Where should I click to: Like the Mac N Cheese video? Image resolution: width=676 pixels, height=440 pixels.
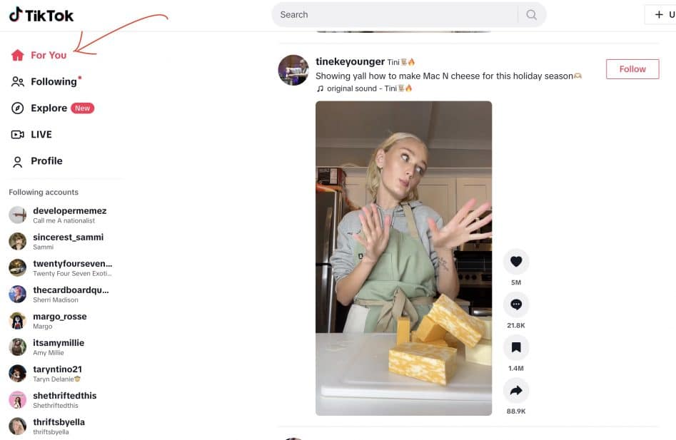516,262
